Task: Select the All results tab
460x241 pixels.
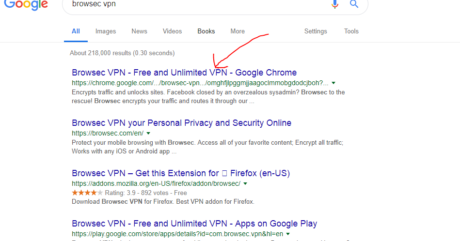Action: (76, 31)
